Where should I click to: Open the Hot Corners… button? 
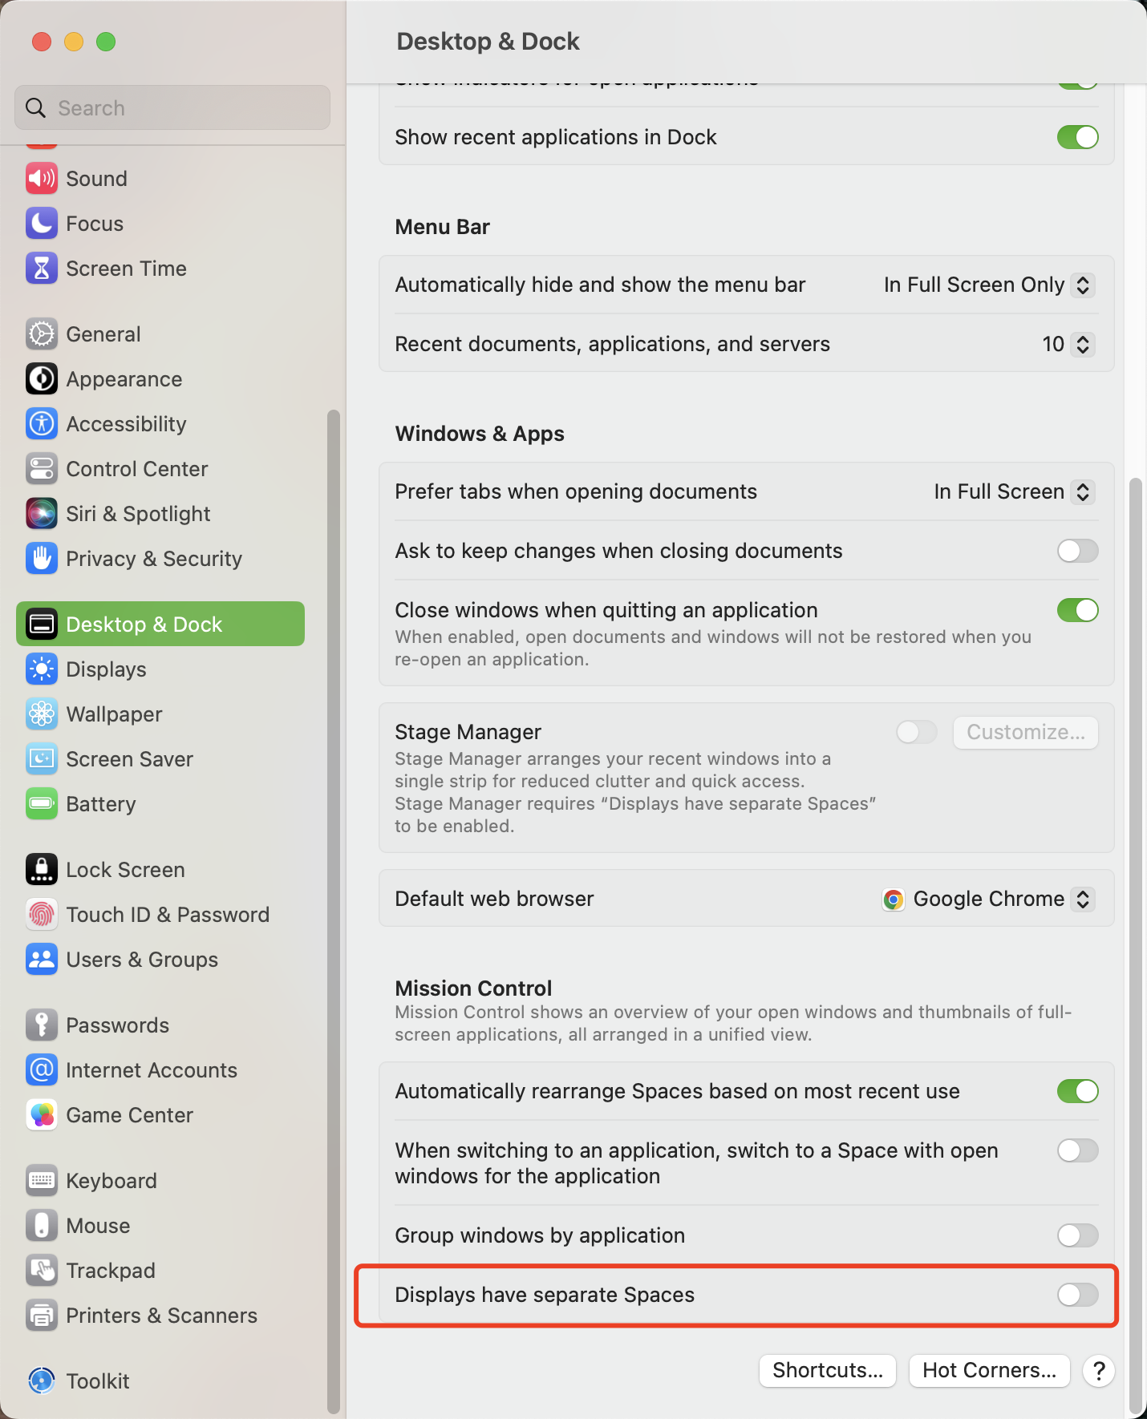989,1371
